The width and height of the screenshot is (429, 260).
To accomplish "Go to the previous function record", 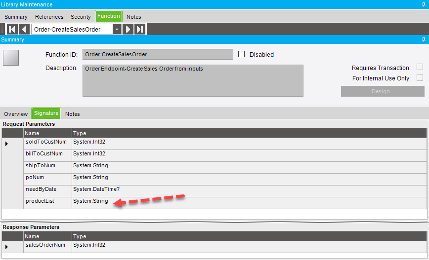I will click(24, 29).
